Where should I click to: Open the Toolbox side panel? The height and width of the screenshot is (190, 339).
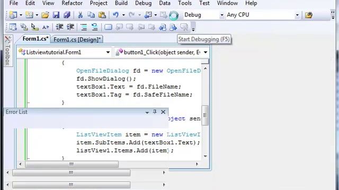click(x=8, y=51)
